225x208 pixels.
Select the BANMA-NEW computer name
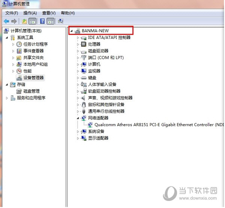click(95, 31)
